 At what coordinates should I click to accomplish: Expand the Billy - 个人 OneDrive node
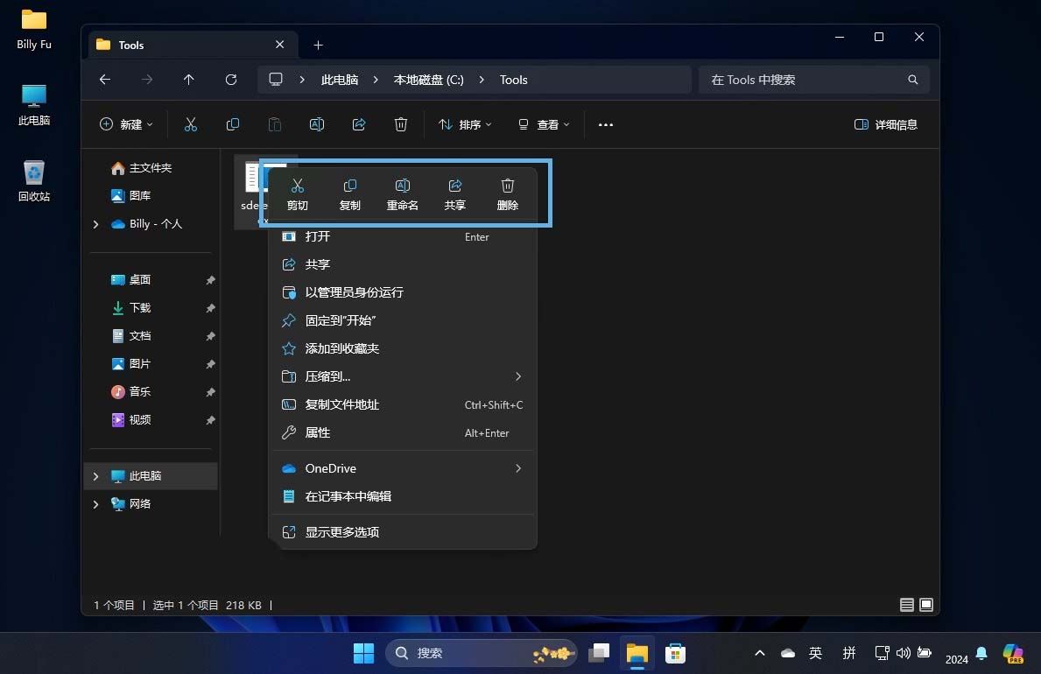pyautogui.click(x=95, y=224)
